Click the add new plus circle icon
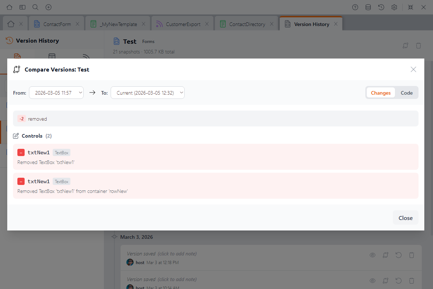The width and height of the screenshot is (433, 289). (48, 7)
